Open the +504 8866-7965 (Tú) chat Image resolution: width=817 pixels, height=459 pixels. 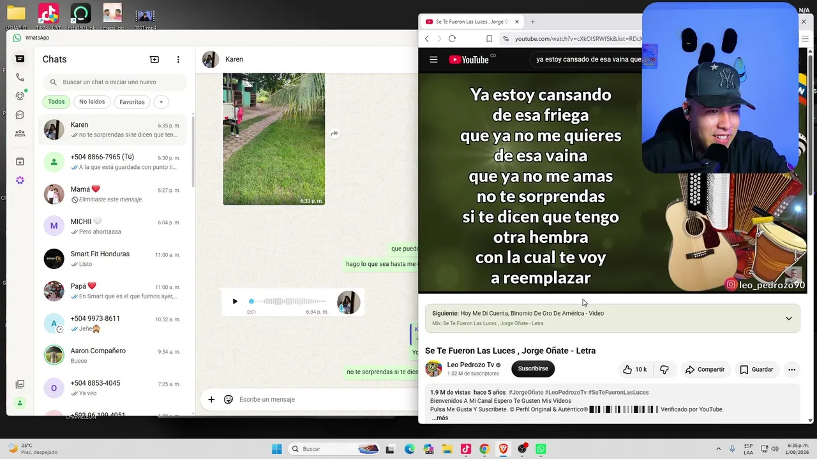[x=113, y=162]
